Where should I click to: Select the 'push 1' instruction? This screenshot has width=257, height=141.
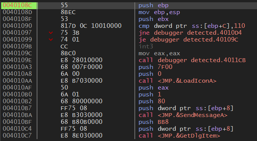coord(150,95)
